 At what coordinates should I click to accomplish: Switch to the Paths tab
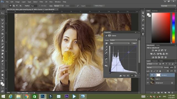point(161,61)
